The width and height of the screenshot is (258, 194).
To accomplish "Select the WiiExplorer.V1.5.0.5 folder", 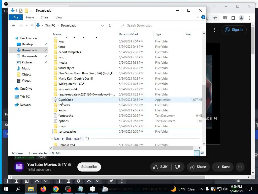I will [x=71, y=84].
